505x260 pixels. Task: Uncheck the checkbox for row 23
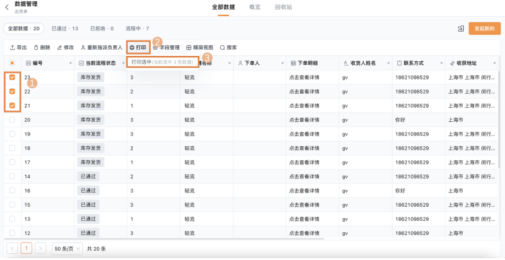(x=12, y=77)
